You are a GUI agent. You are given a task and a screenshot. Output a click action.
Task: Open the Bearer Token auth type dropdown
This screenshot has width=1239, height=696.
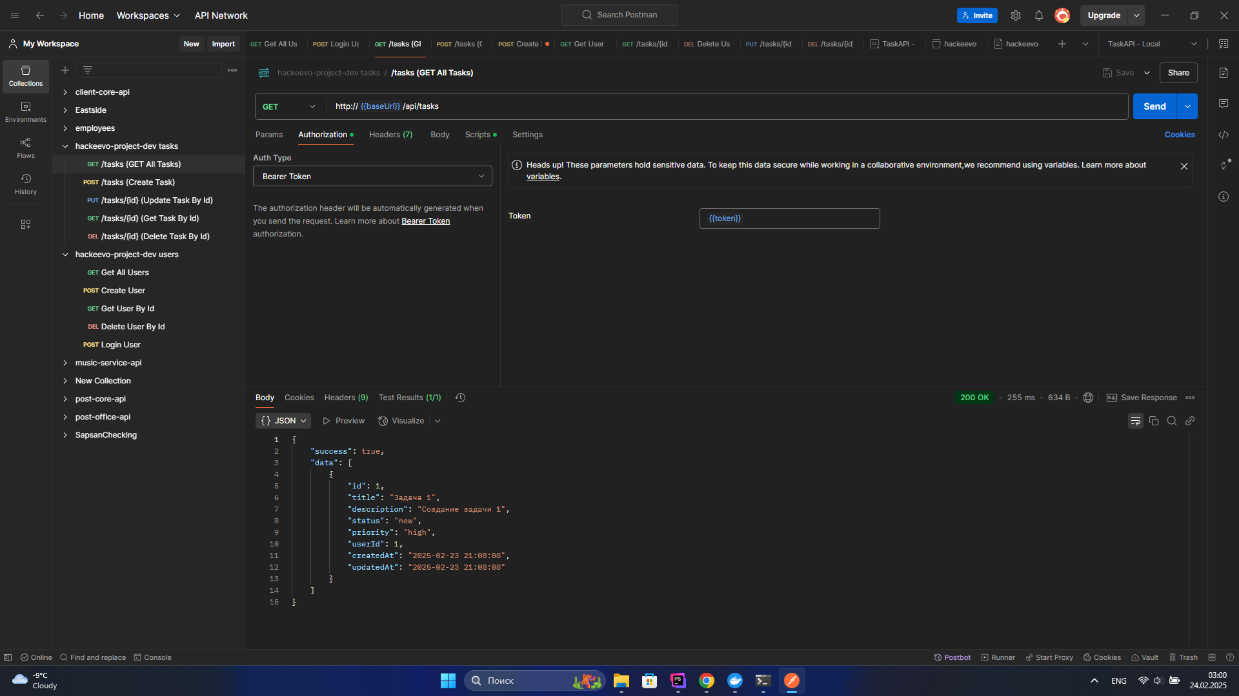[372, 176]
